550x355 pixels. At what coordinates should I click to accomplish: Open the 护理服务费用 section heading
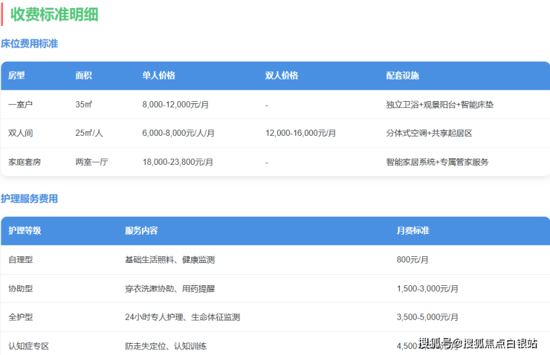pos(30,199)
